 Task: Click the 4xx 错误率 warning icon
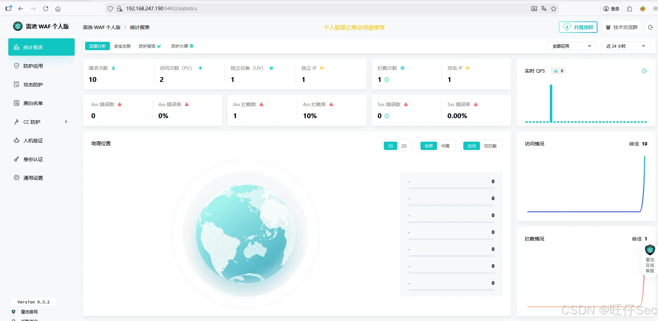[x=187, y=104]
